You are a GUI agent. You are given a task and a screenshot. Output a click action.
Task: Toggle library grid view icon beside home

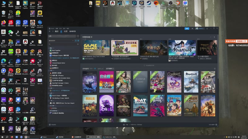78,36
